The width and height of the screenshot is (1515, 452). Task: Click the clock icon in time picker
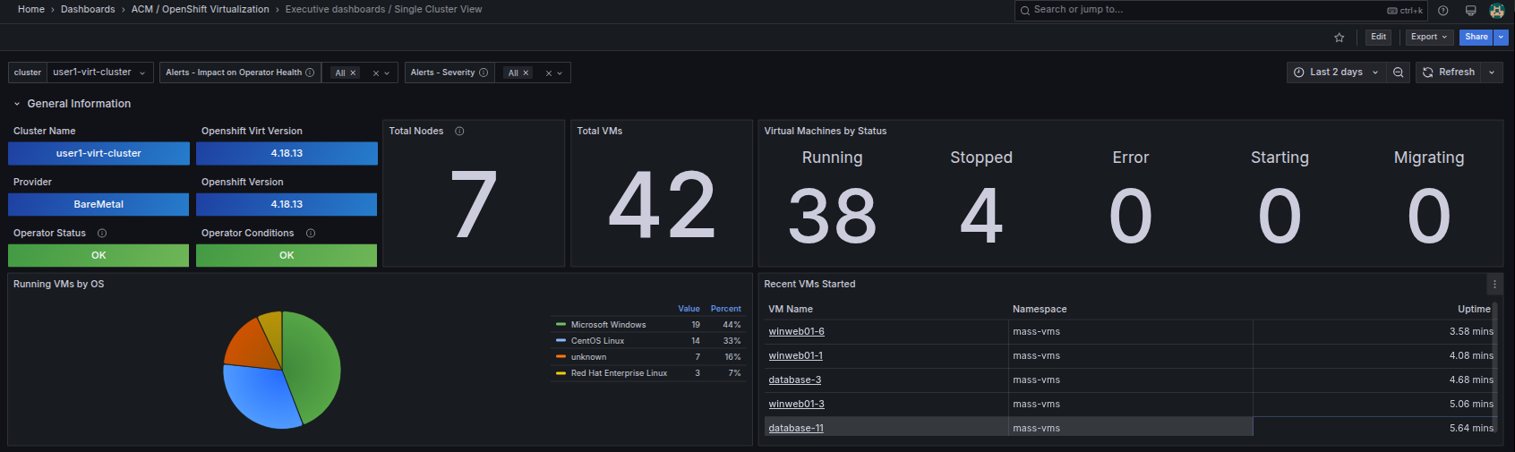1299,72
